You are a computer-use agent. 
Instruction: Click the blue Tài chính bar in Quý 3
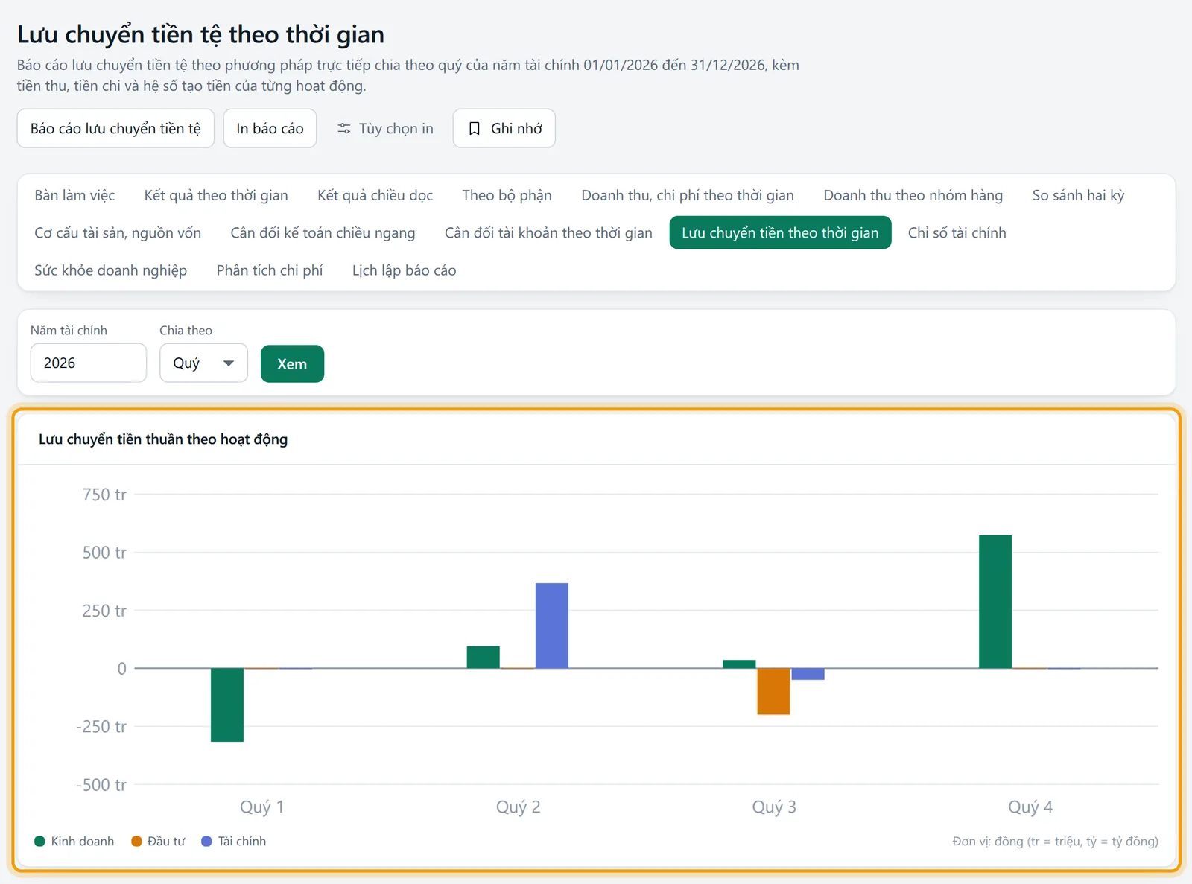click(808, 674)
